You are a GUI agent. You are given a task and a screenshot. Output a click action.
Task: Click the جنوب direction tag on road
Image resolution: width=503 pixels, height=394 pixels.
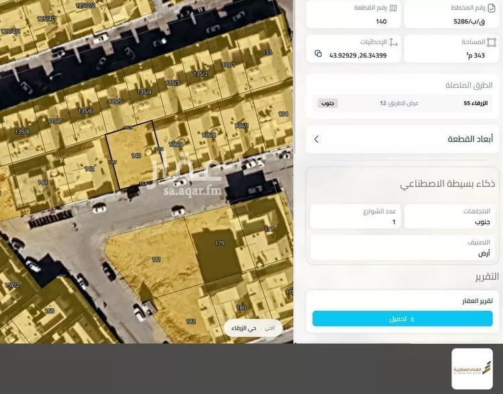(327, 103)
